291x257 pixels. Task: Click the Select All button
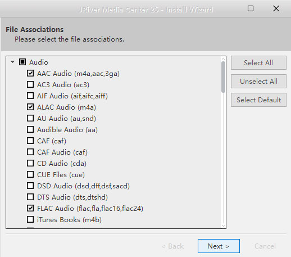click(x=258, y=63)
